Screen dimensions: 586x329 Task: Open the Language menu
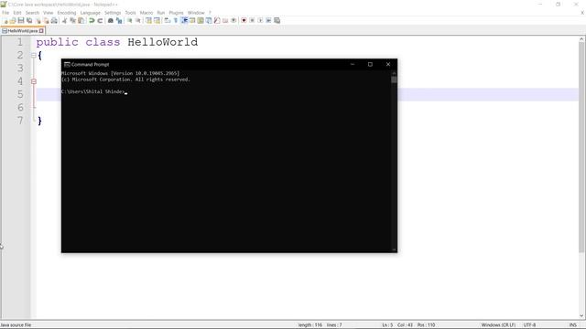[x=91, y=13]
